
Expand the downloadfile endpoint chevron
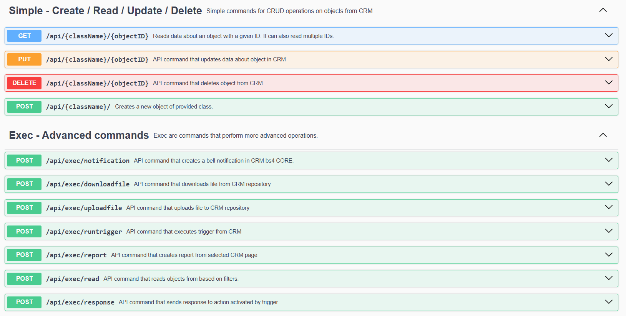(609, 184)
